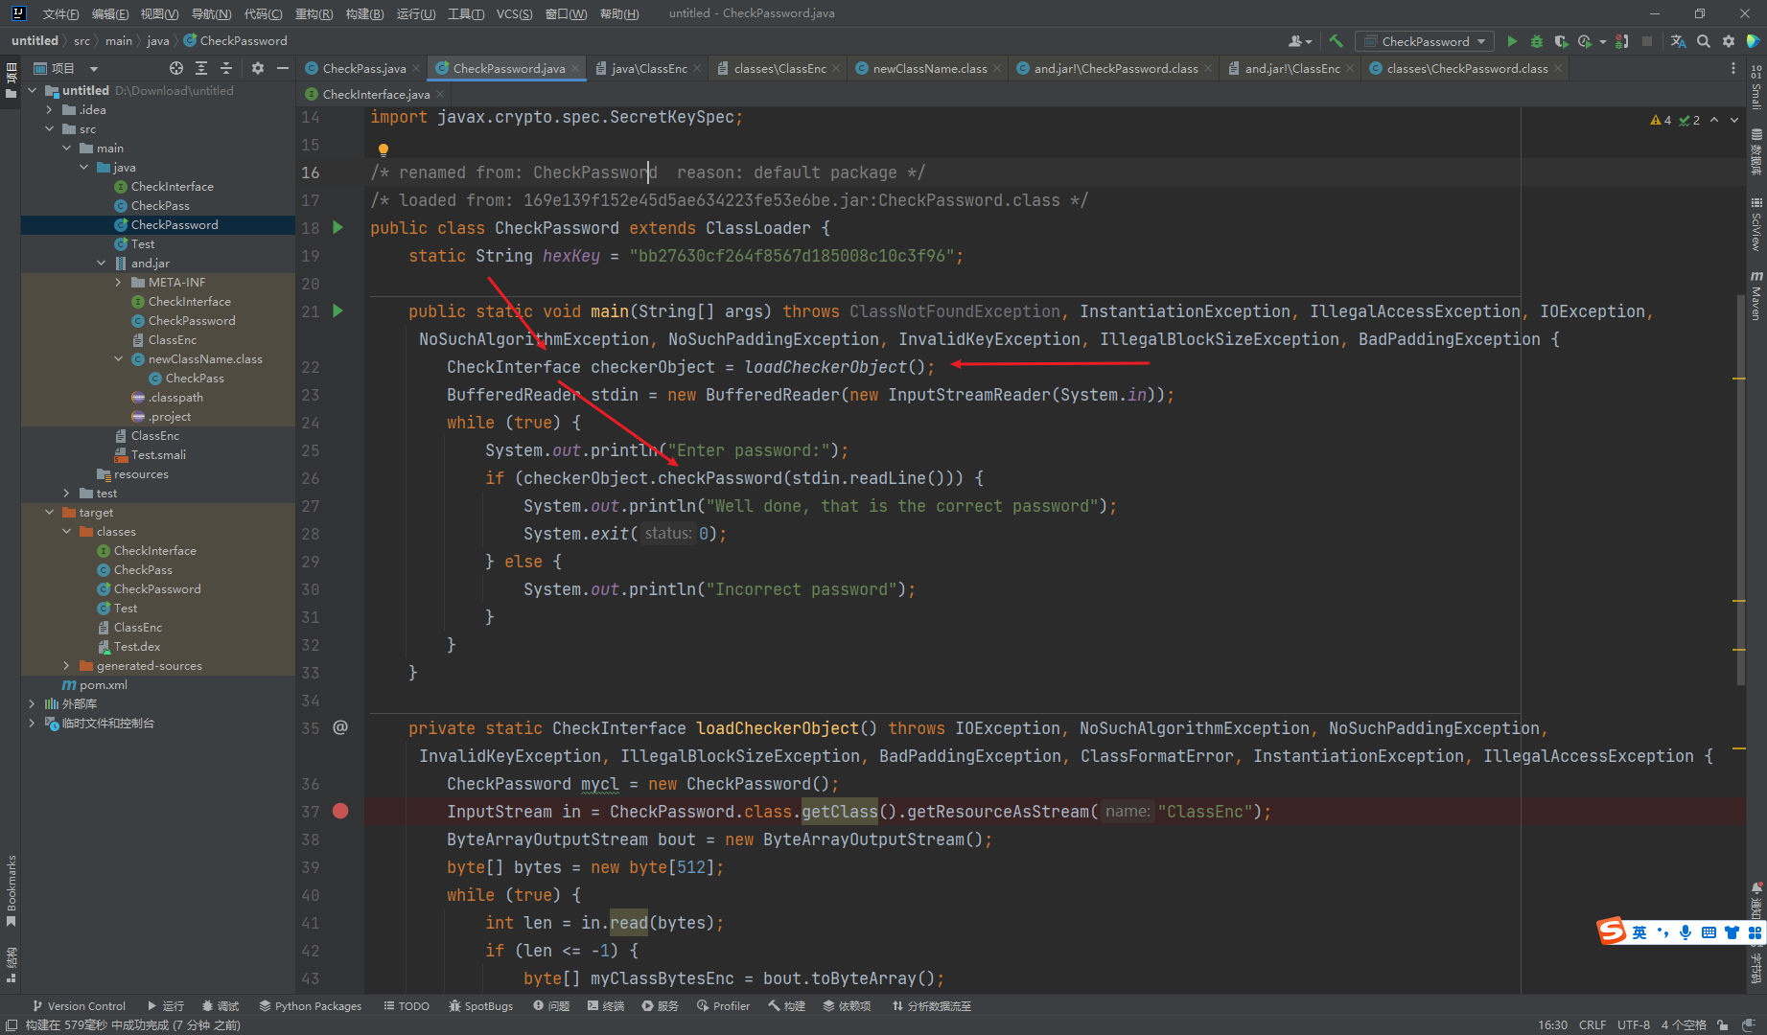Screen dimensions: 1767x1035
Task: Expand the .idea folder
Action: coord(49,109)
